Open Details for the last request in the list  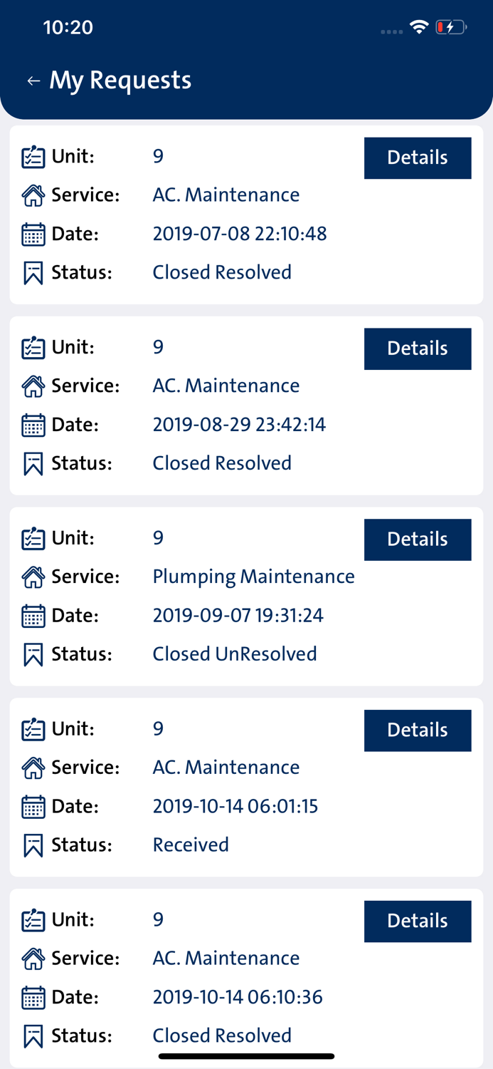point(418,921)
